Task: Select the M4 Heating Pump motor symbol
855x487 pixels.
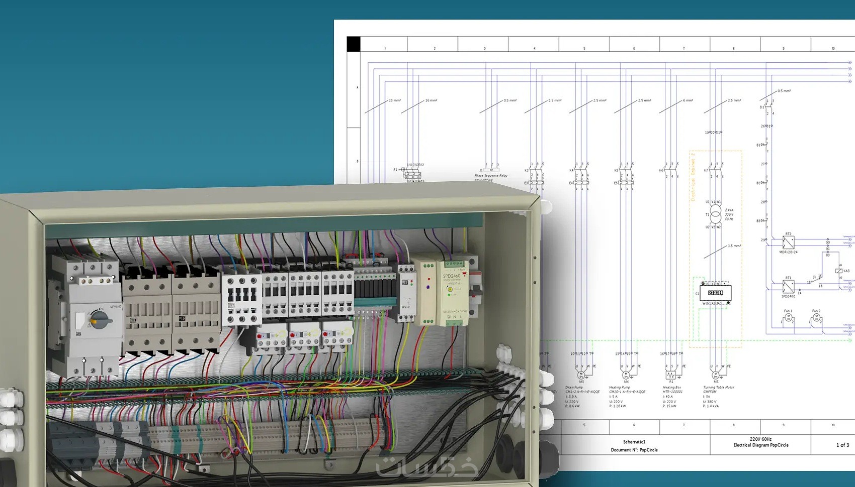Action: pos(626,375)
